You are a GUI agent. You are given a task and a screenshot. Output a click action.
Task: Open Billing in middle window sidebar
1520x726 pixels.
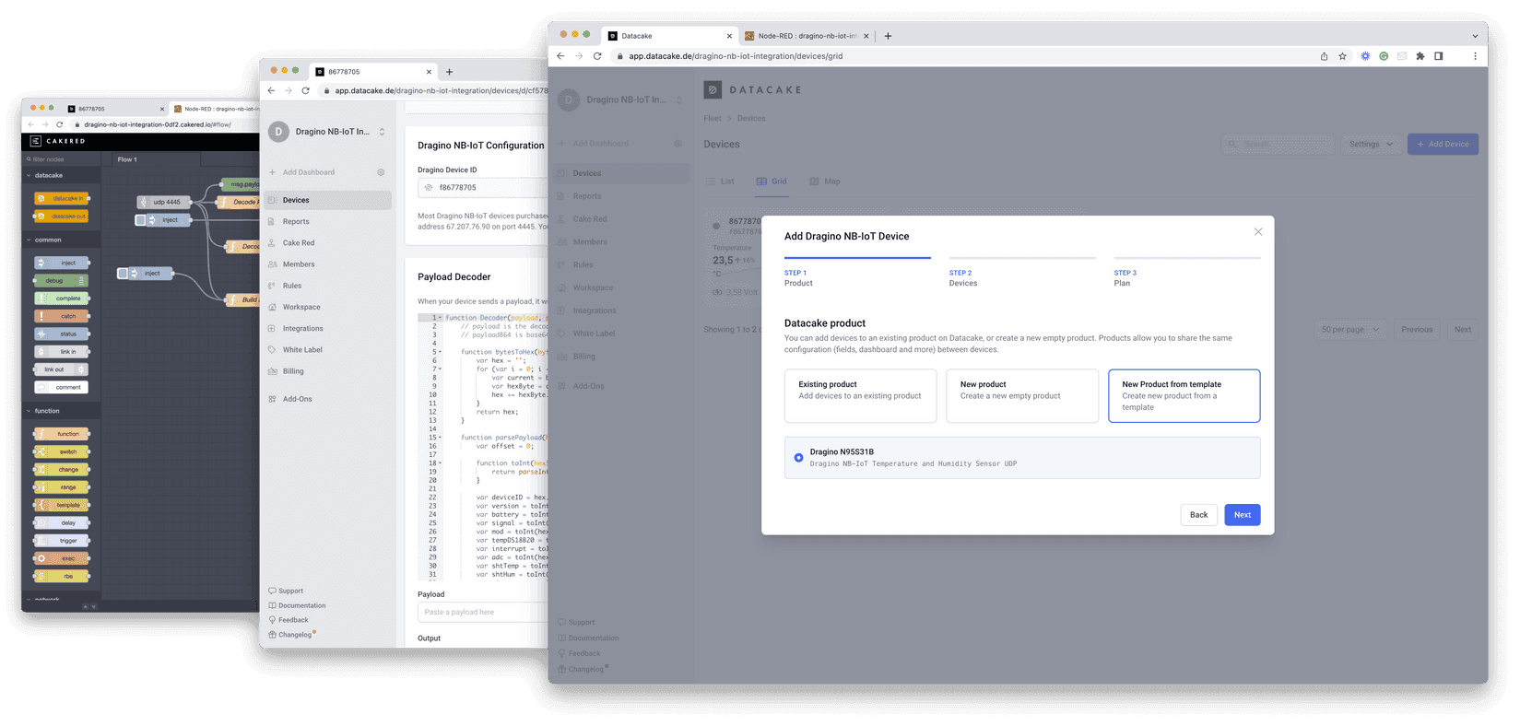point(328,371)
